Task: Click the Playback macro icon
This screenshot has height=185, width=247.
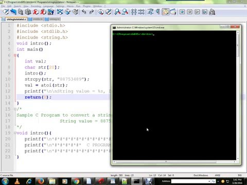Action: [197, 12]
